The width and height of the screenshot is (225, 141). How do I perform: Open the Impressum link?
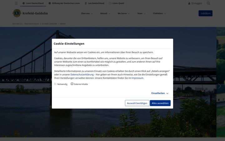[x=137, y=78]
